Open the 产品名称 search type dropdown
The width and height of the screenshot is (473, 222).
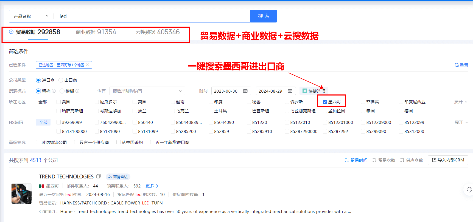coord(31,16)
